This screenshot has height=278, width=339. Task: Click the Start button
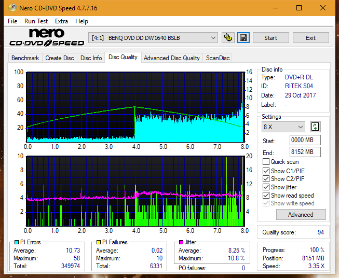click(x=270, y=38)
